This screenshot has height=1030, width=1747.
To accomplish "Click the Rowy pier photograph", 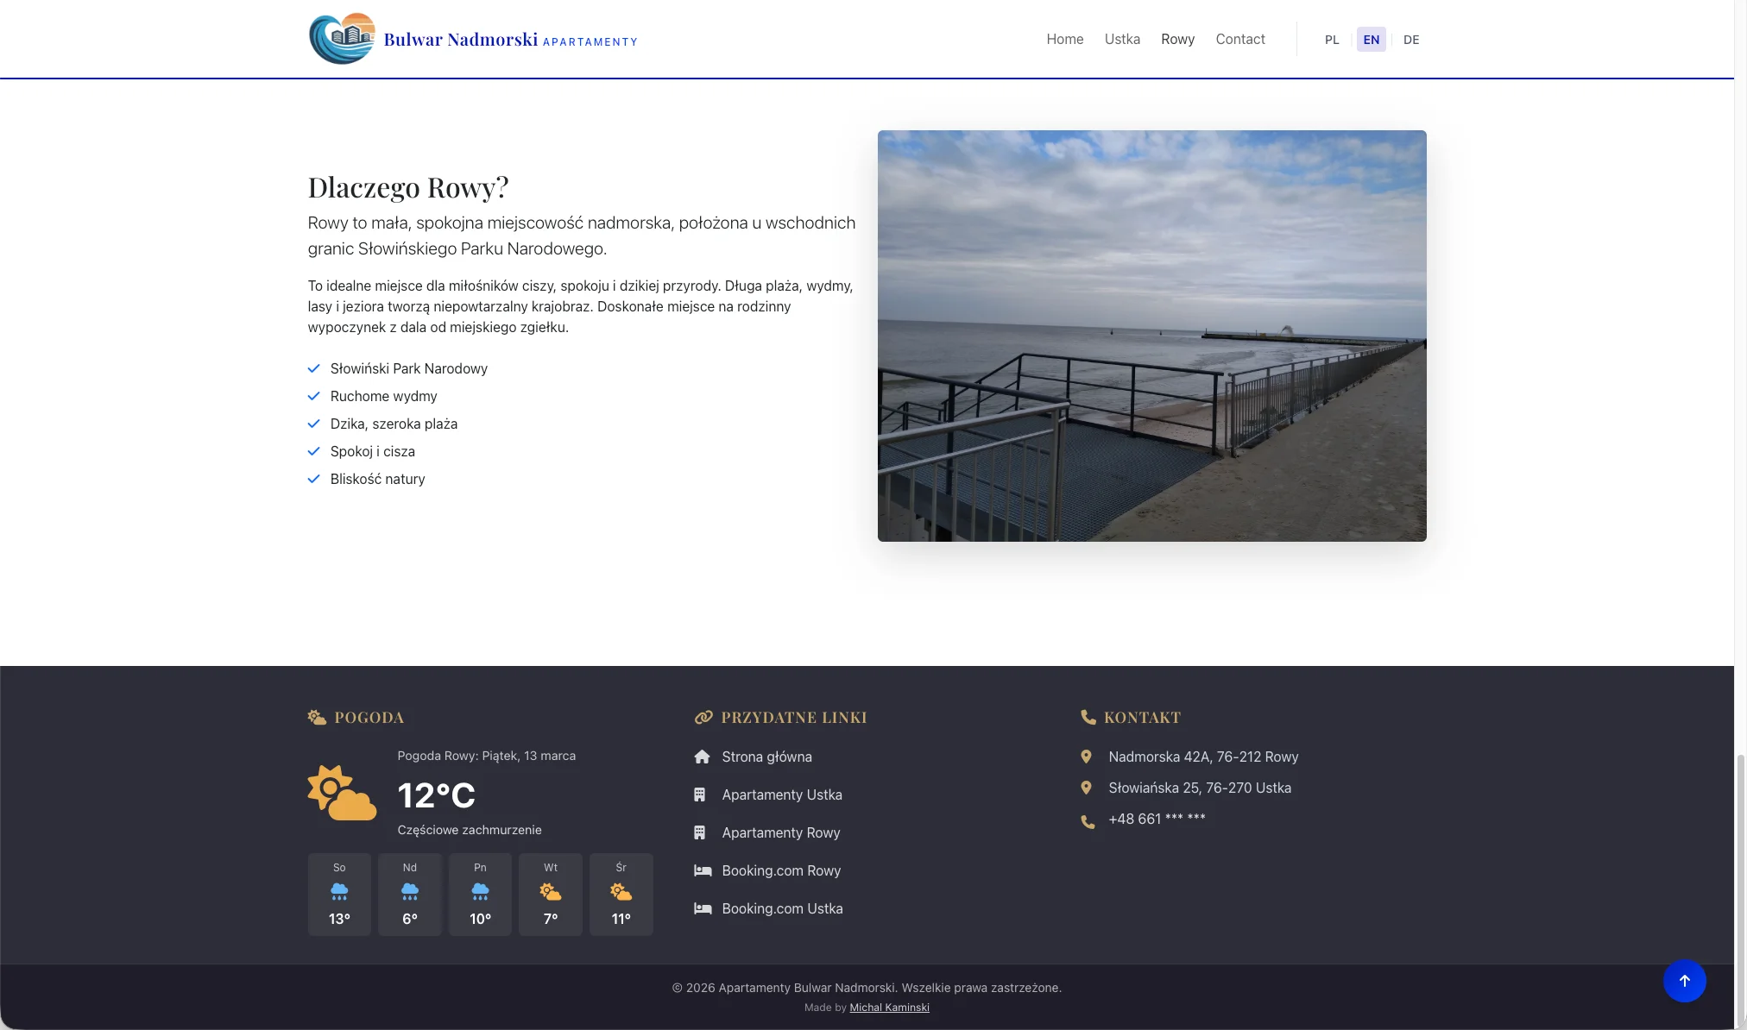I will tap(1151, 336).
